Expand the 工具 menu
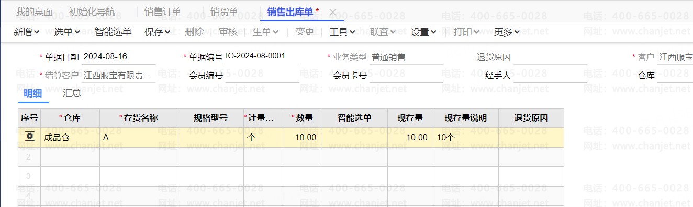 342,32
